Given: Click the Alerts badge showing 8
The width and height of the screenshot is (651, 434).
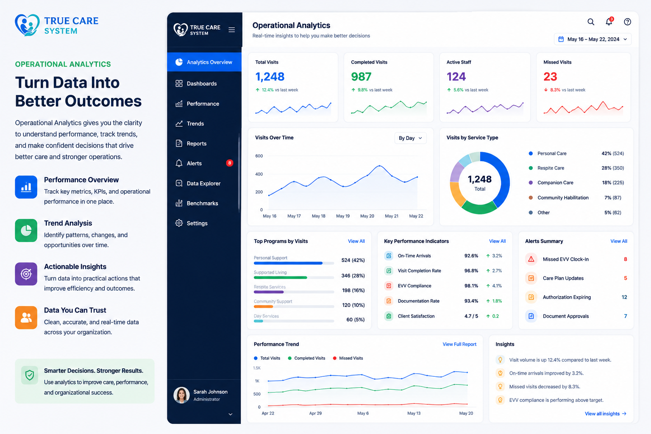Looking at the screenshot, I should click(x=230, y=163).
